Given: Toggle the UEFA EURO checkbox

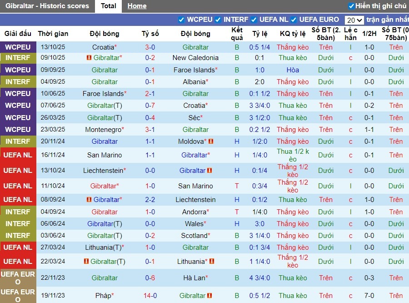Looking at the screenshot, I should click(293, 20).
